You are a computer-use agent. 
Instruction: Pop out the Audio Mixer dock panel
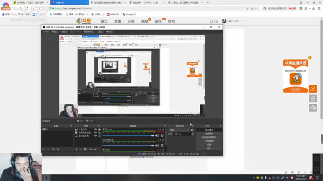pyautogui.click(x=165, y=126)
